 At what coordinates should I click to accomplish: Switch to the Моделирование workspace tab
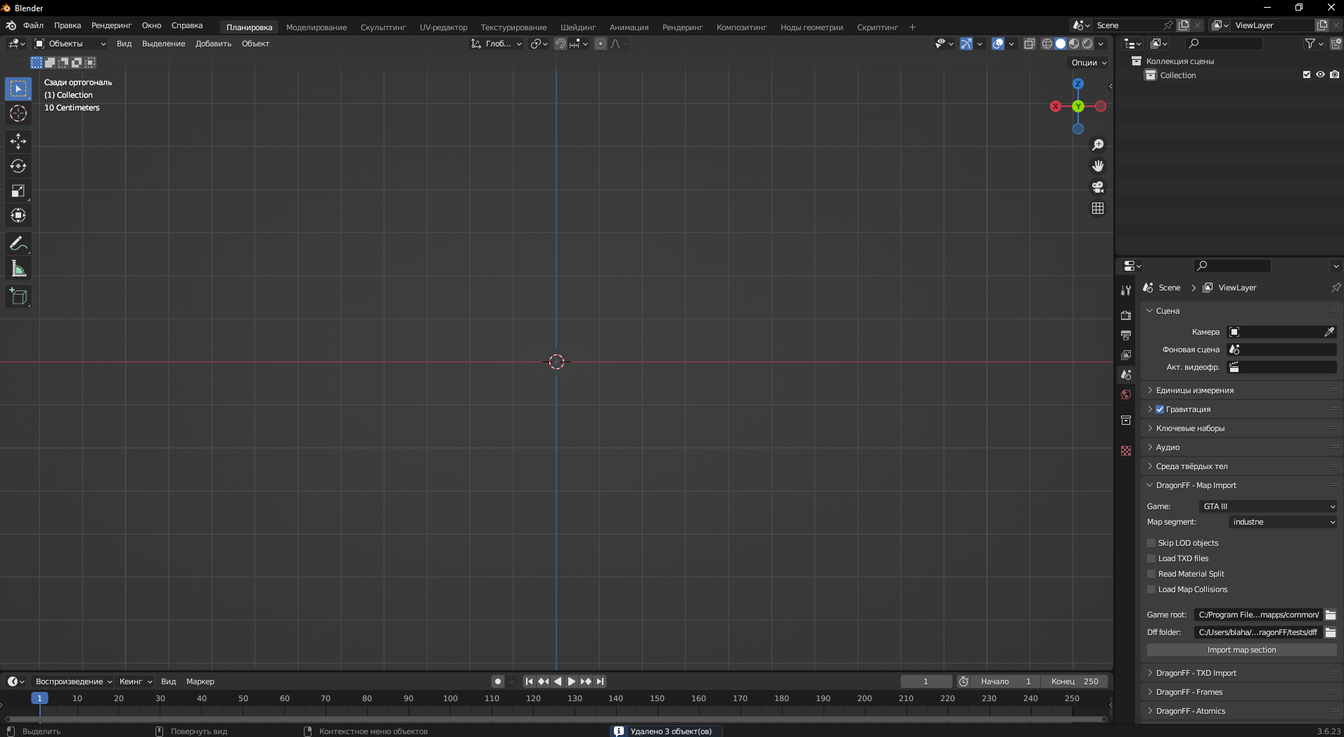pyautogui.click(x=316, y=27)
